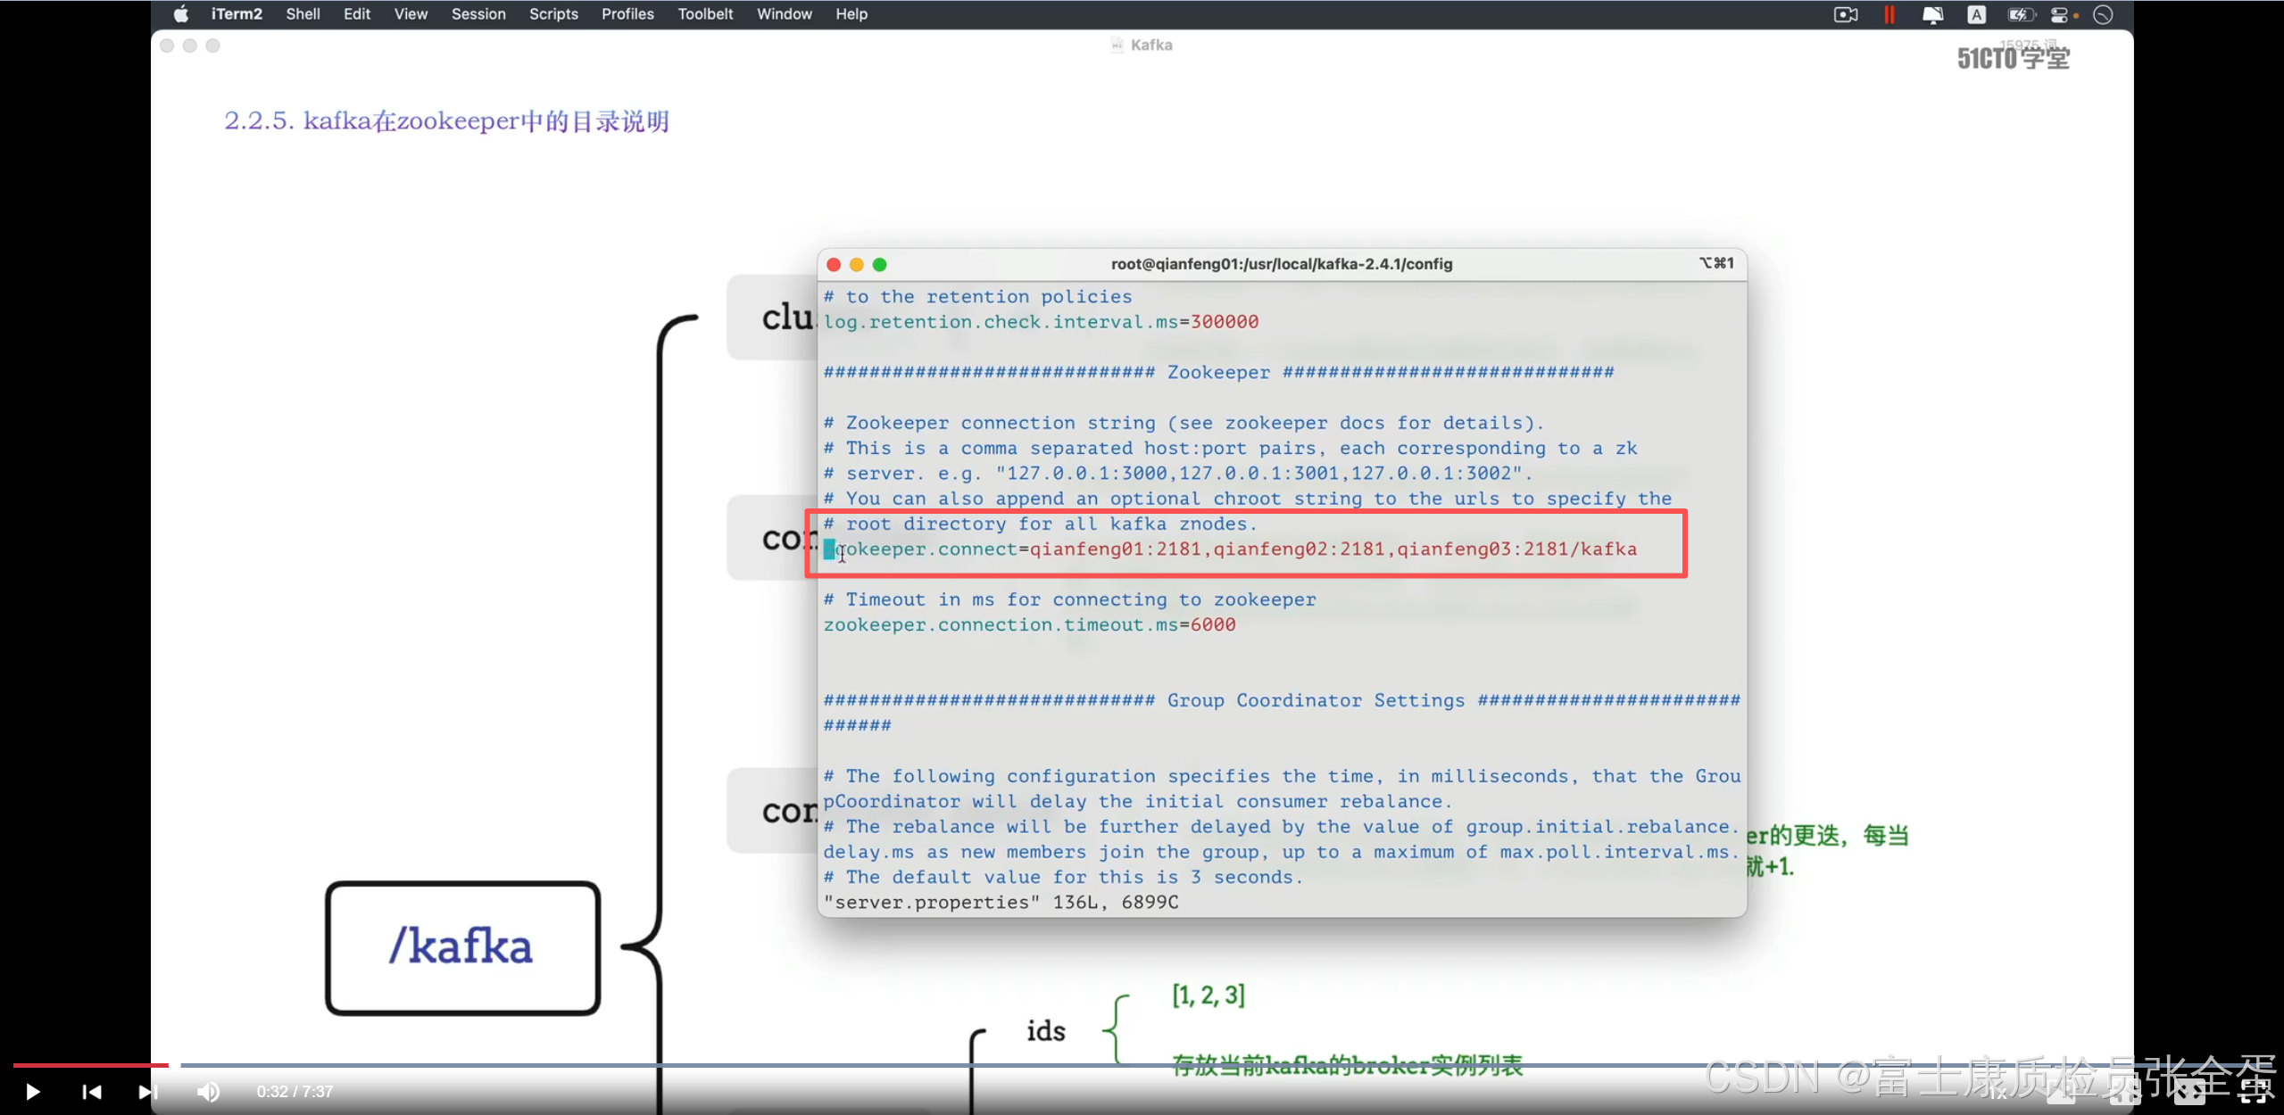Skip to the next video
2284x1115 pixels.
[x=146, y=1092]
